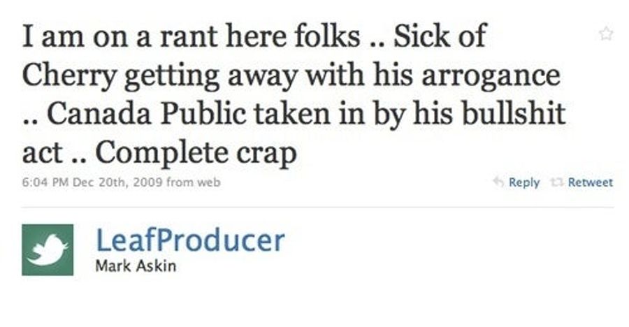Screen dimensions: 629x327
Task: Click the reply arrow icon
Action: click(x=498, y=182)
